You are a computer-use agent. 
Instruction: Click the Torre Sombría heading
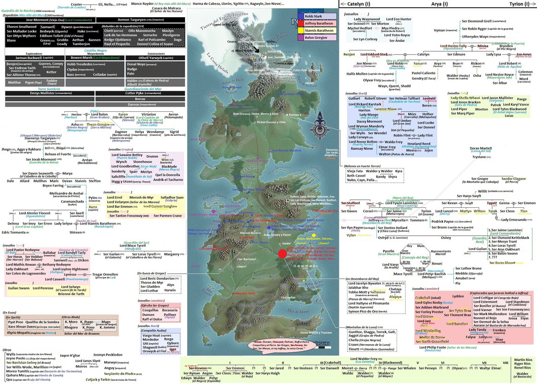[x=49, y=89]
